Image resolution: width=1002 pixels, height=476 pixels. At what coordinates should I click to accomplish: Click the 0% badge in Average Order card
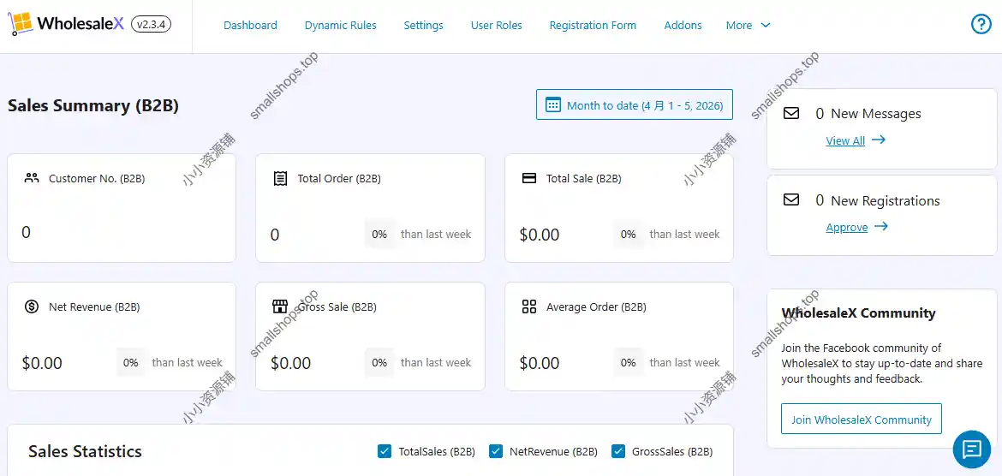(628, 362)
